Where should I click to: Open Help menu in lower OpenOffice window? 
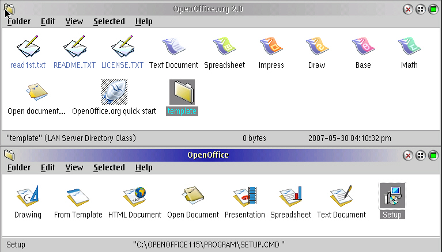tap(143, 167)
